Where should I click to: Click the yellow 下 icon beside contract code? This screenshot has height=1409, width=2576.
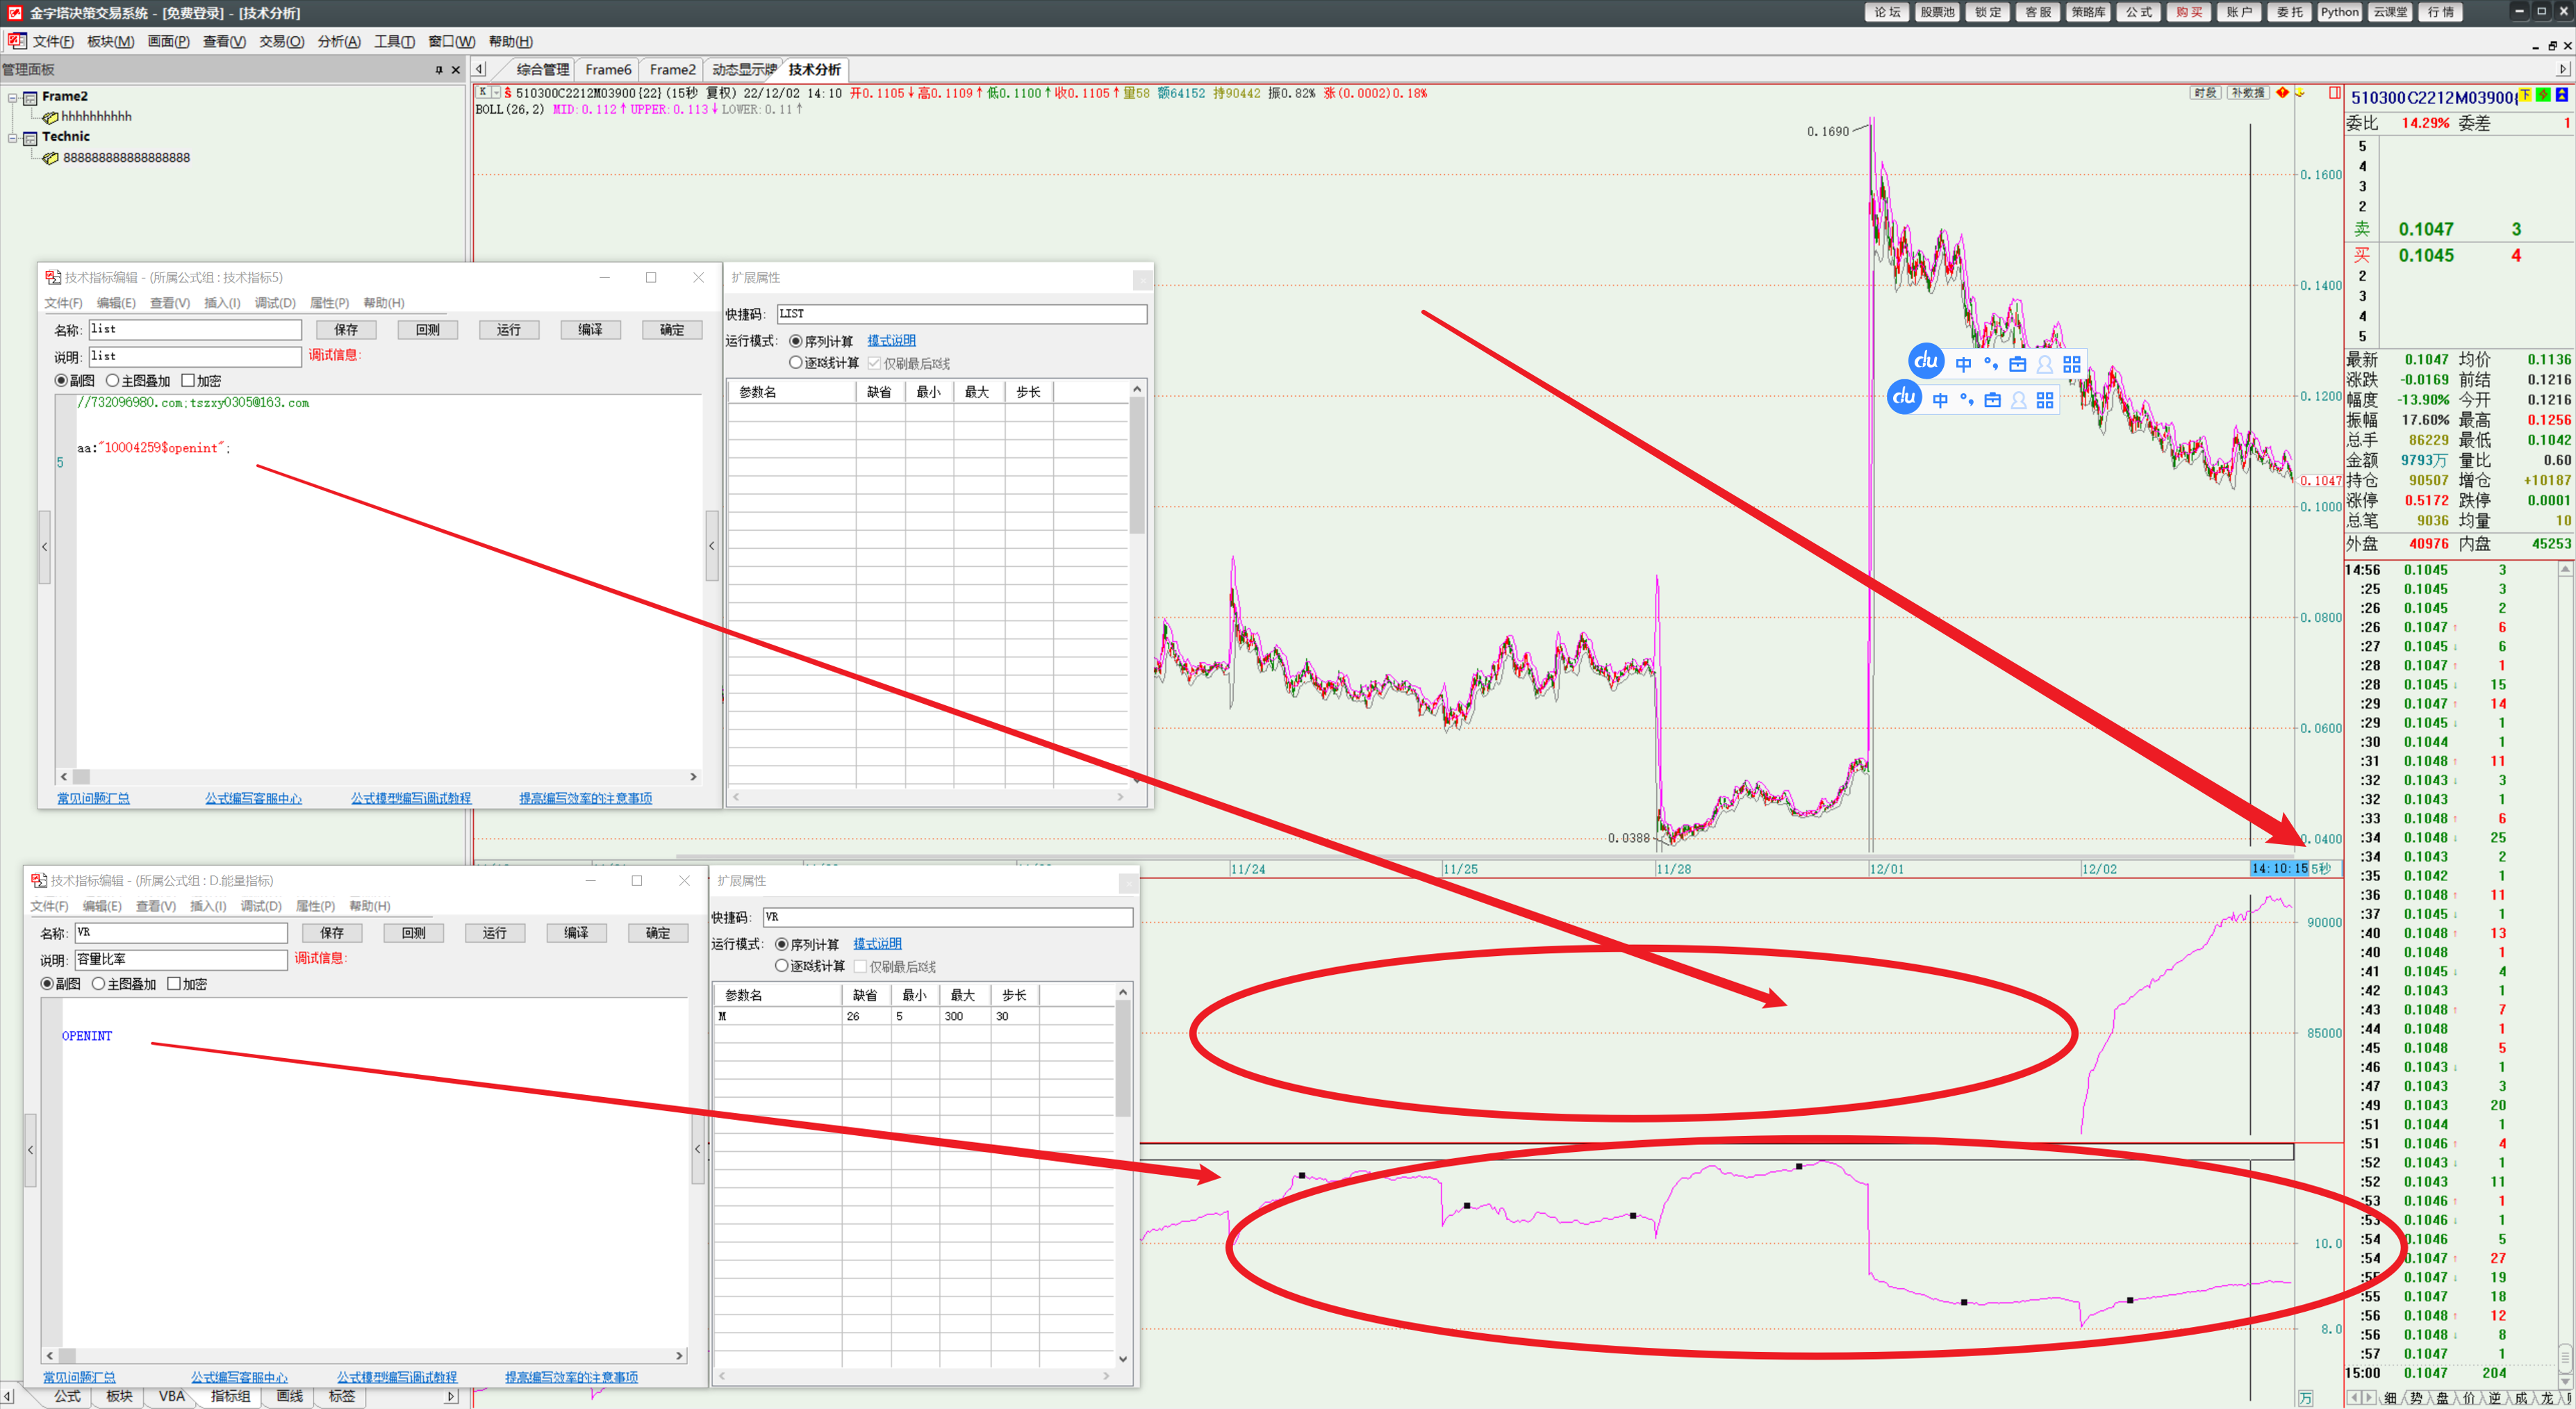[x=2525, y=96]
